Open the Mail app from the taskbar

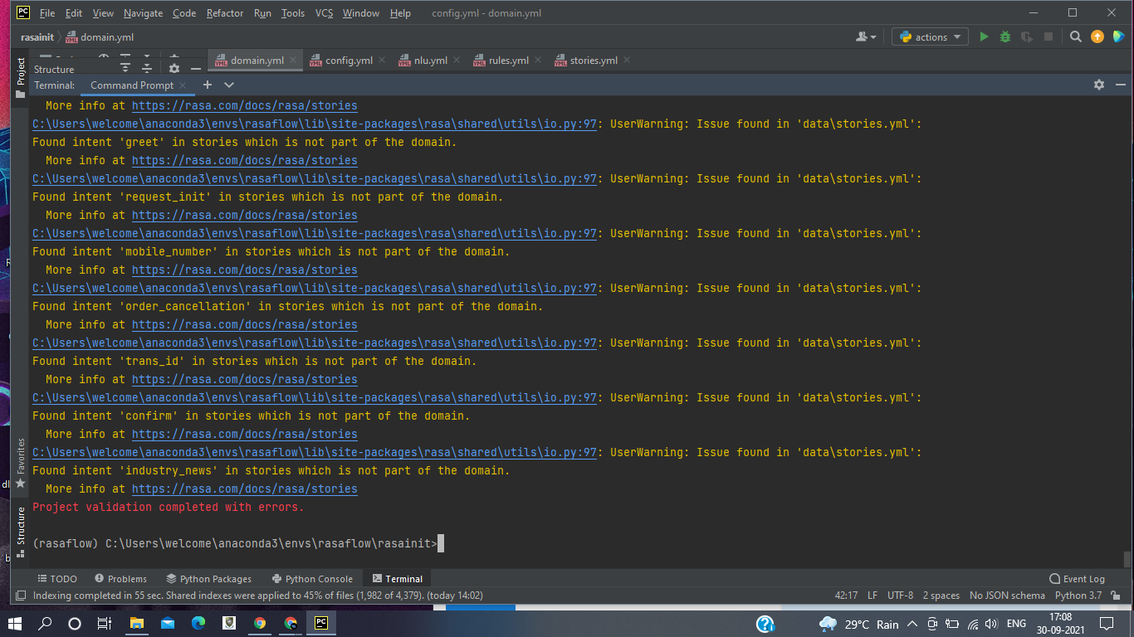pos(168,624)
